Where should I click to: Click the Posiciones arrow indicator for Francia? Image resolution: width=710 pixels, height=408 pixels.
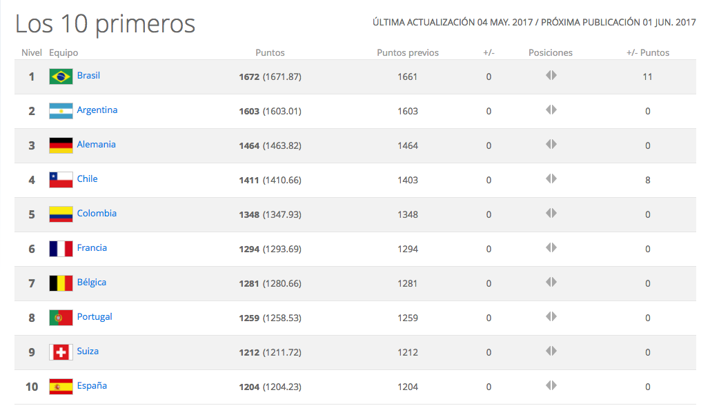(x=551, y=247)
